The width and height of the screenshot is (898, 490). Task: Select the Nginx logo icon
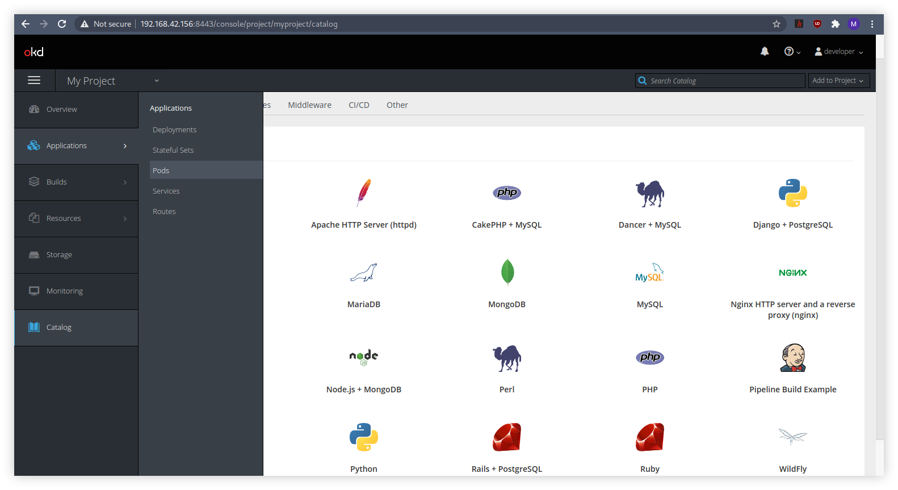click(x=792, y=273)
